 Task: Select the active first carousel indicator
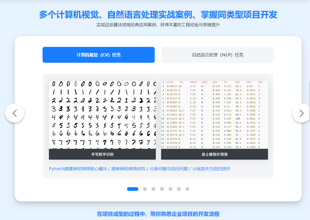click(133, 189)
